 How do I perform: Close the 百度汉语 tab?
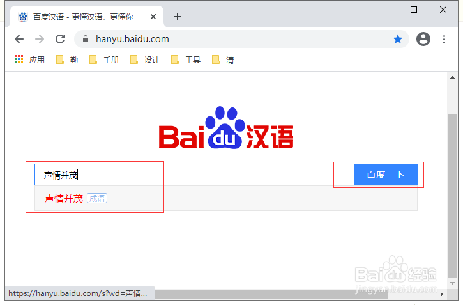pyautogui.click(x=153, y=17)
